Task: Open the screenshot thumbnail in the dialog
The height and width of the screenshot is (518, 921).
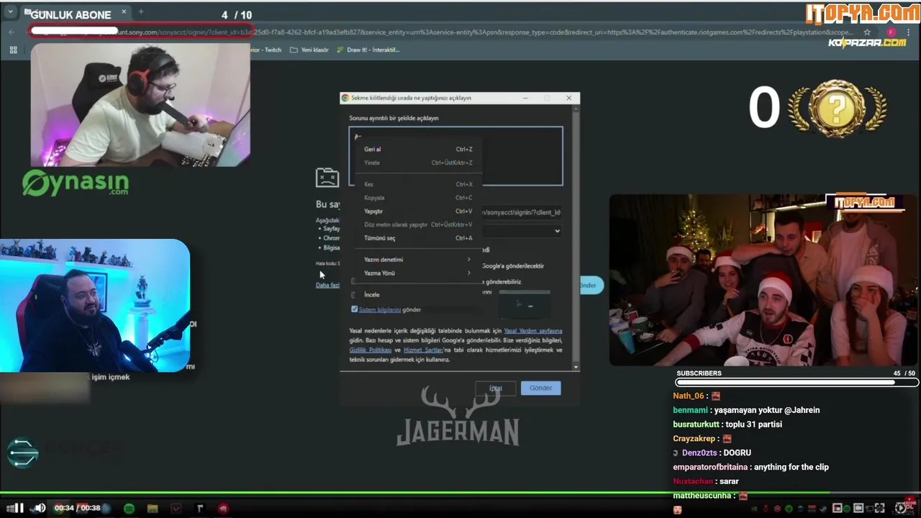Action: [x=525, y=305]
